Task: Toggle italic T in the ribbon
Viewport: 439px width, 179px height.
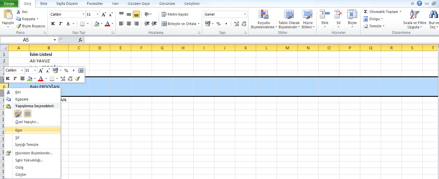Action: pyautogui.click(x=61, y=24)
